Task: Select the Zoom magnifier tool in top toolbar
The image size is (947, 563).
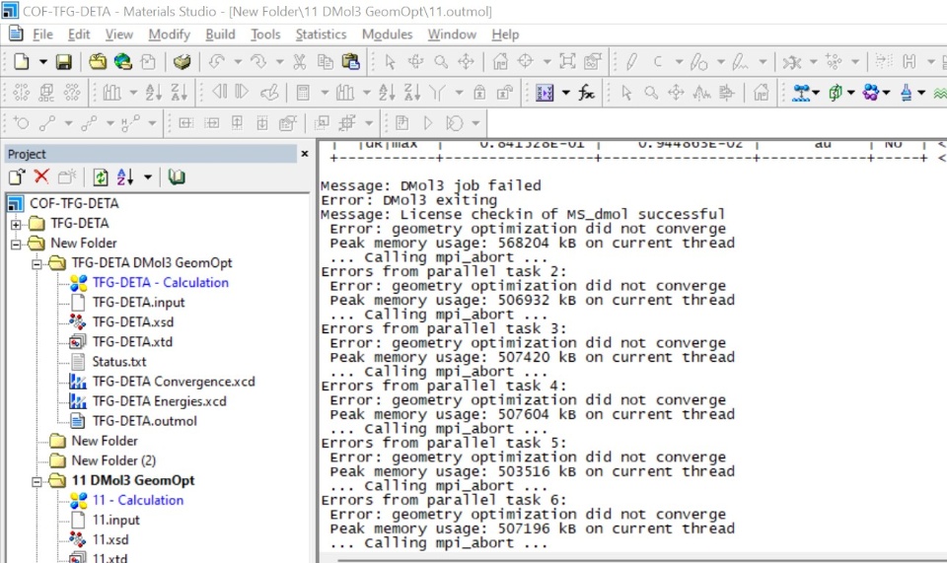Action: tap(441, 61)
